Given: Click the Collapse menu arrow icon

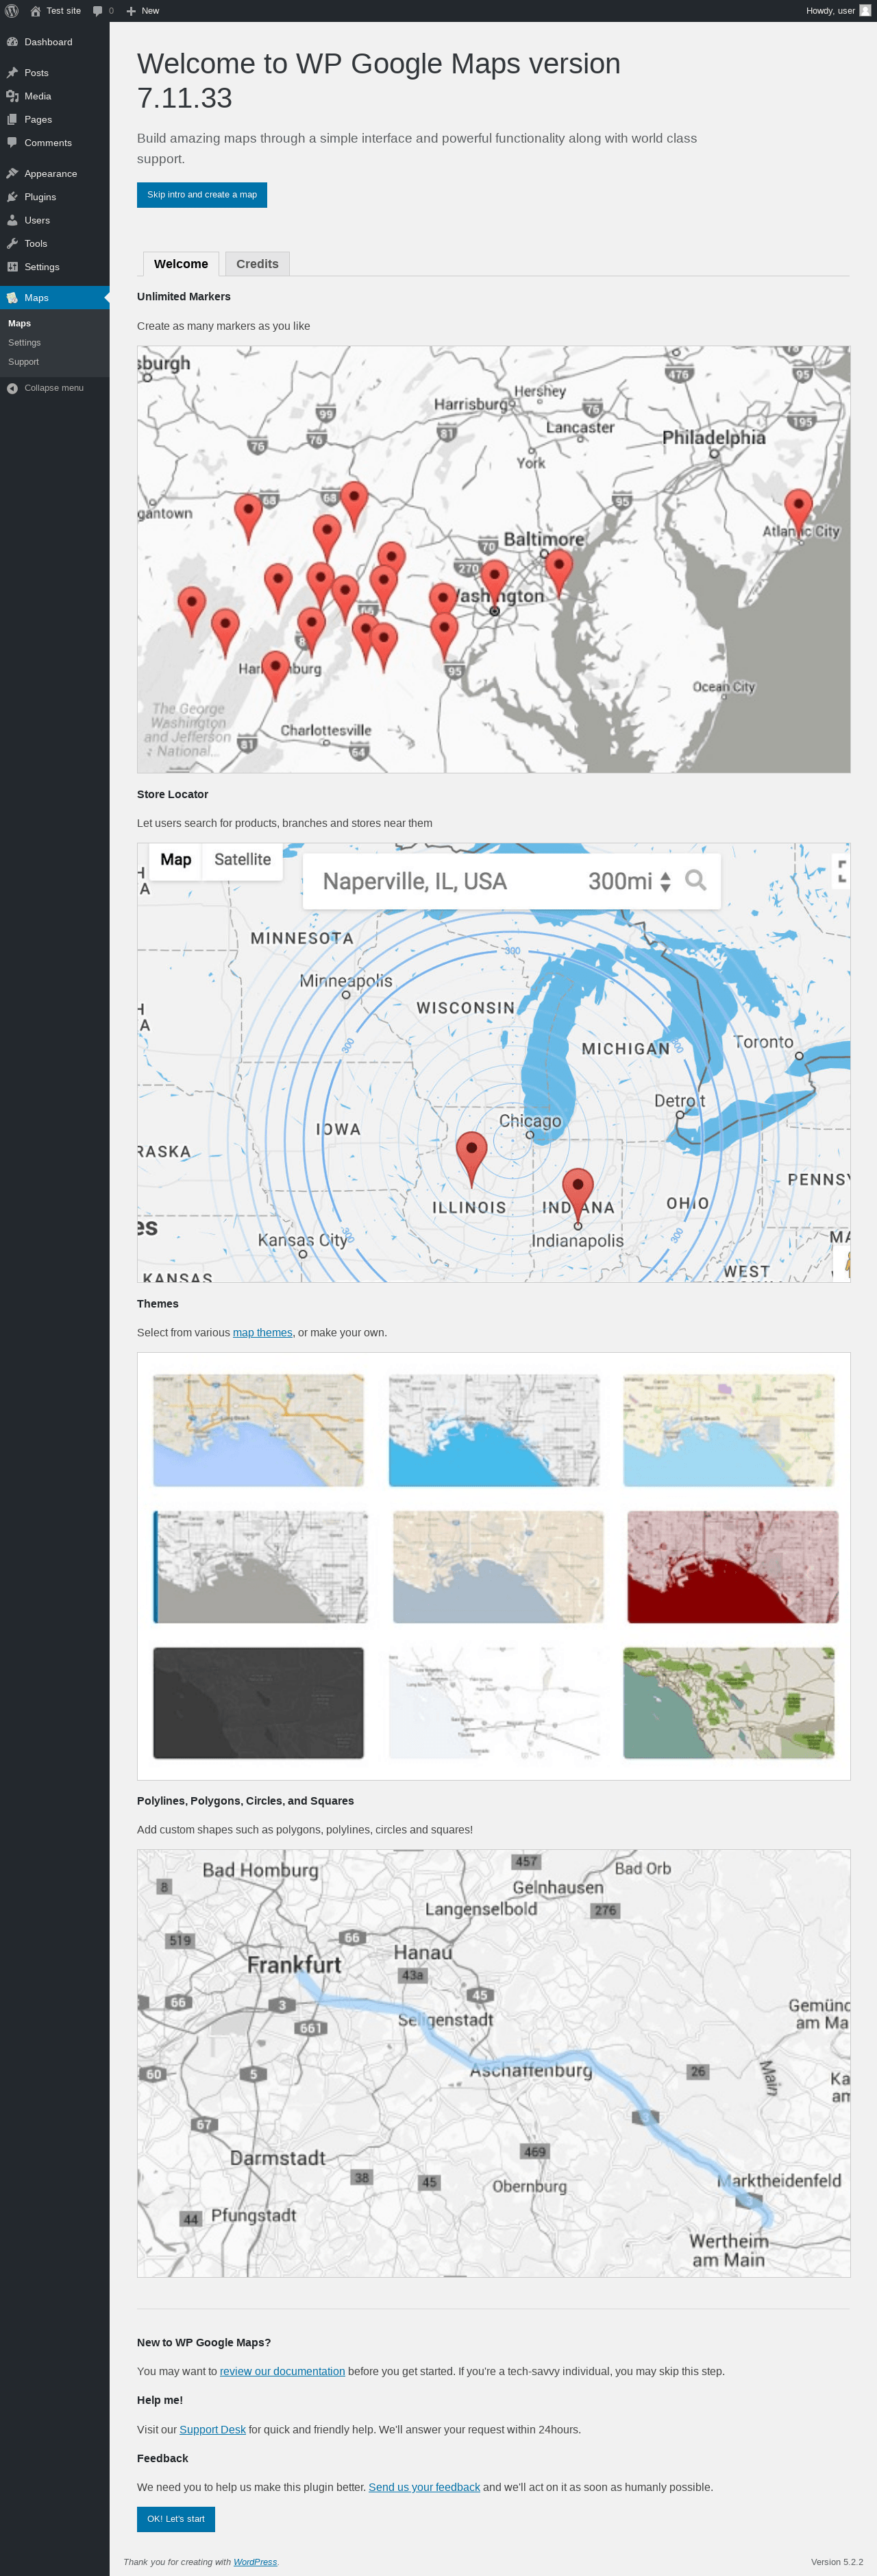Looking at the screenshot, I should click(12, 388).
